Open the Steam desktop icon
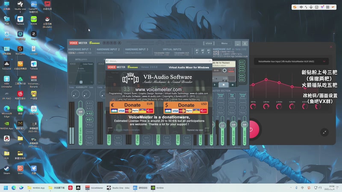Screen dimensions: 342x192 point(6,168)
